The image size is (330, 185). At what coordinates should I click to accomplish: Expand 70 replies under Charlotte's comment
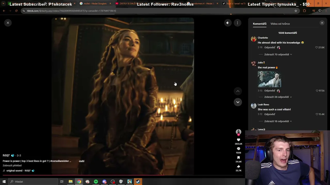point(278,54)
